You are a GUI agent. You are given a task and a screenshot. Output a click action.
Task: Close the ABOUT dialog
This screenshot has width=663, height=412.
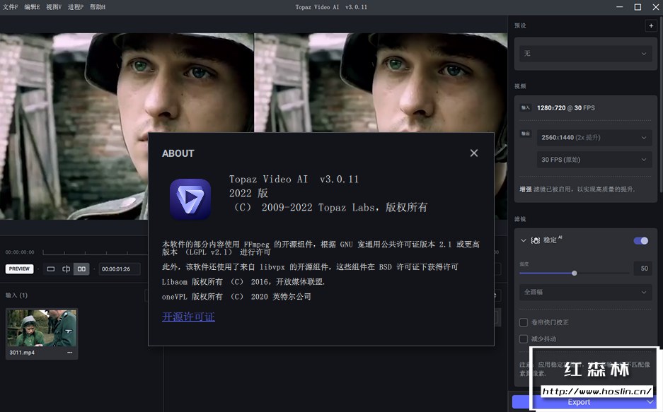pos(474,153)
